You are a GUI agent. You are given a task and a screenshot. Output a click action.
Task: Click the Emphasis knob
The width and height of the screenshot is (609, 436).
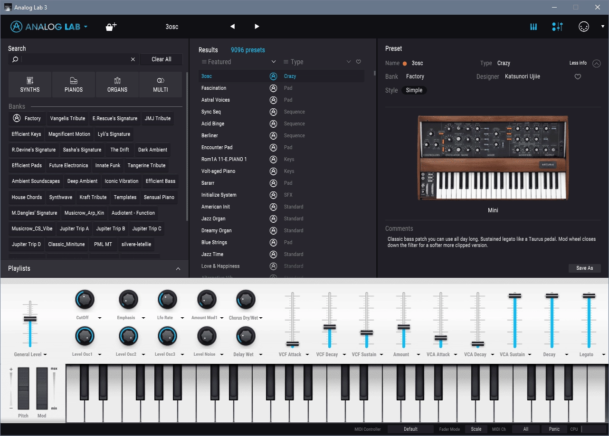(128, 299)
